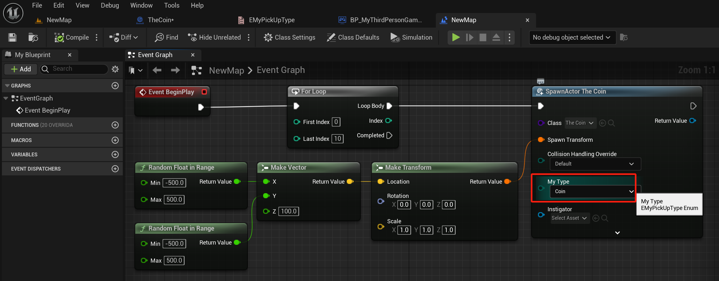
Task: Click Make Transform Scale yellow pin
Action: [381, 226]
